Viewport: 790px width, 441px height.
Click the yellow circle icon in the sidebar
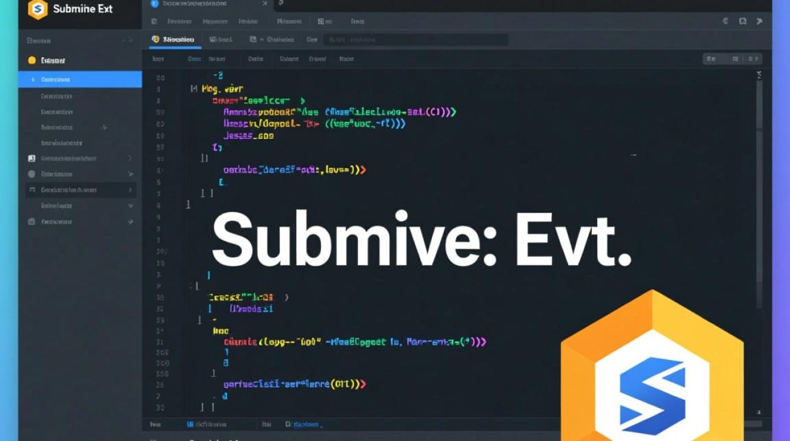click(32, 61)
